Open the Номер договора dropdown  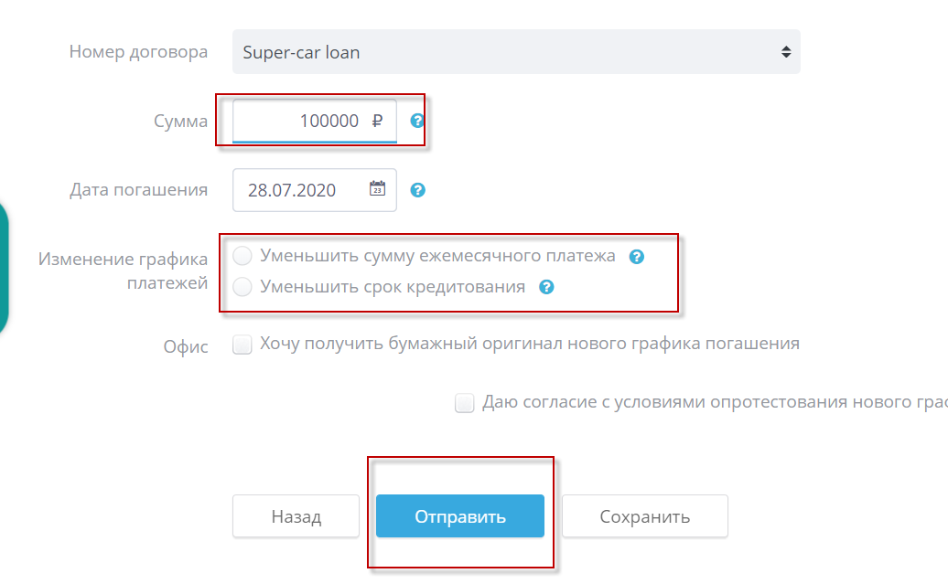pyautogui.click(x=515, y=52)
